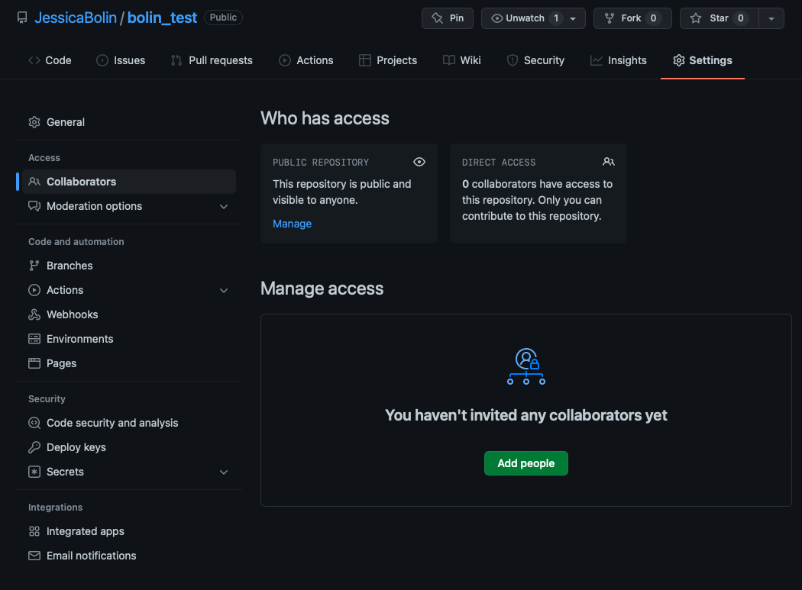This screenshot has width=802, height=590.
Task: Open the JessicaBolin profile link
Action: 74,18
